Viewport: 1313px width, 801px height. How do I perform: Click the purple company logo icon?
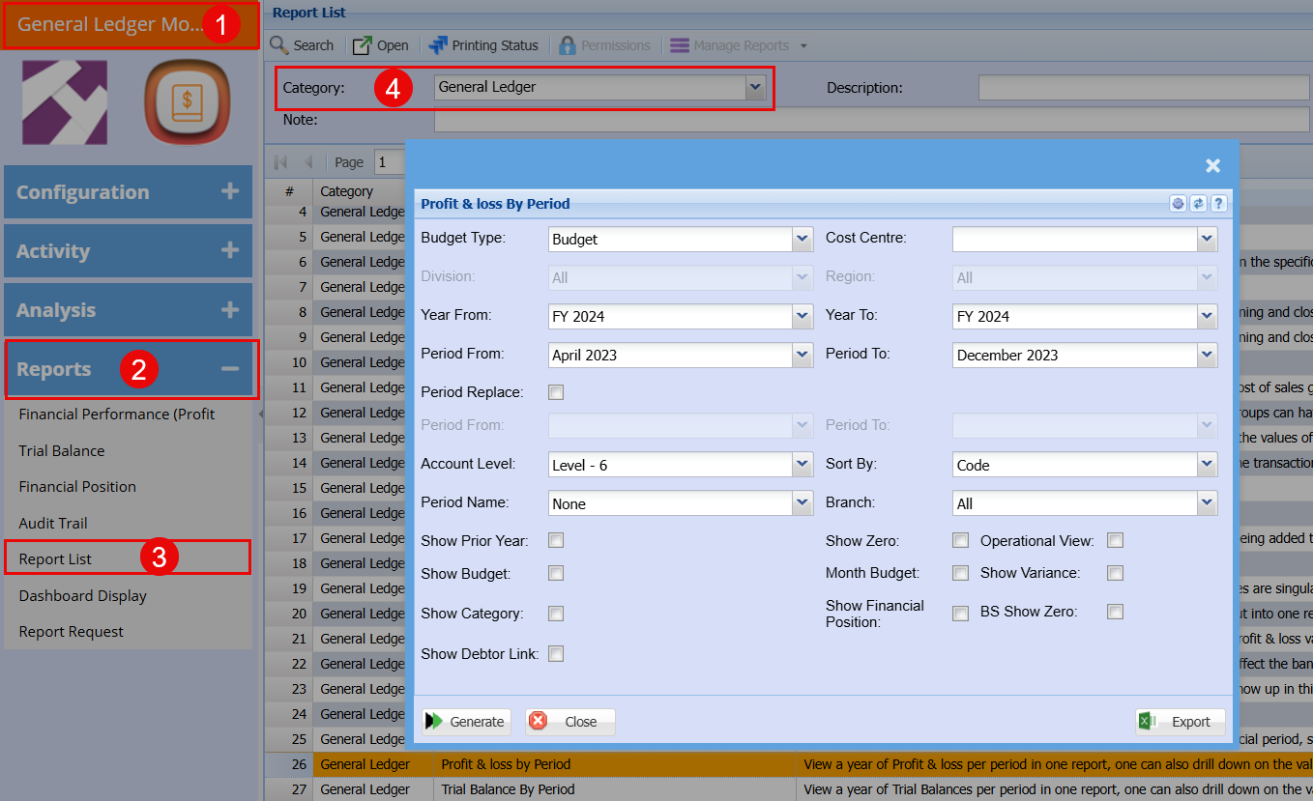65,102
